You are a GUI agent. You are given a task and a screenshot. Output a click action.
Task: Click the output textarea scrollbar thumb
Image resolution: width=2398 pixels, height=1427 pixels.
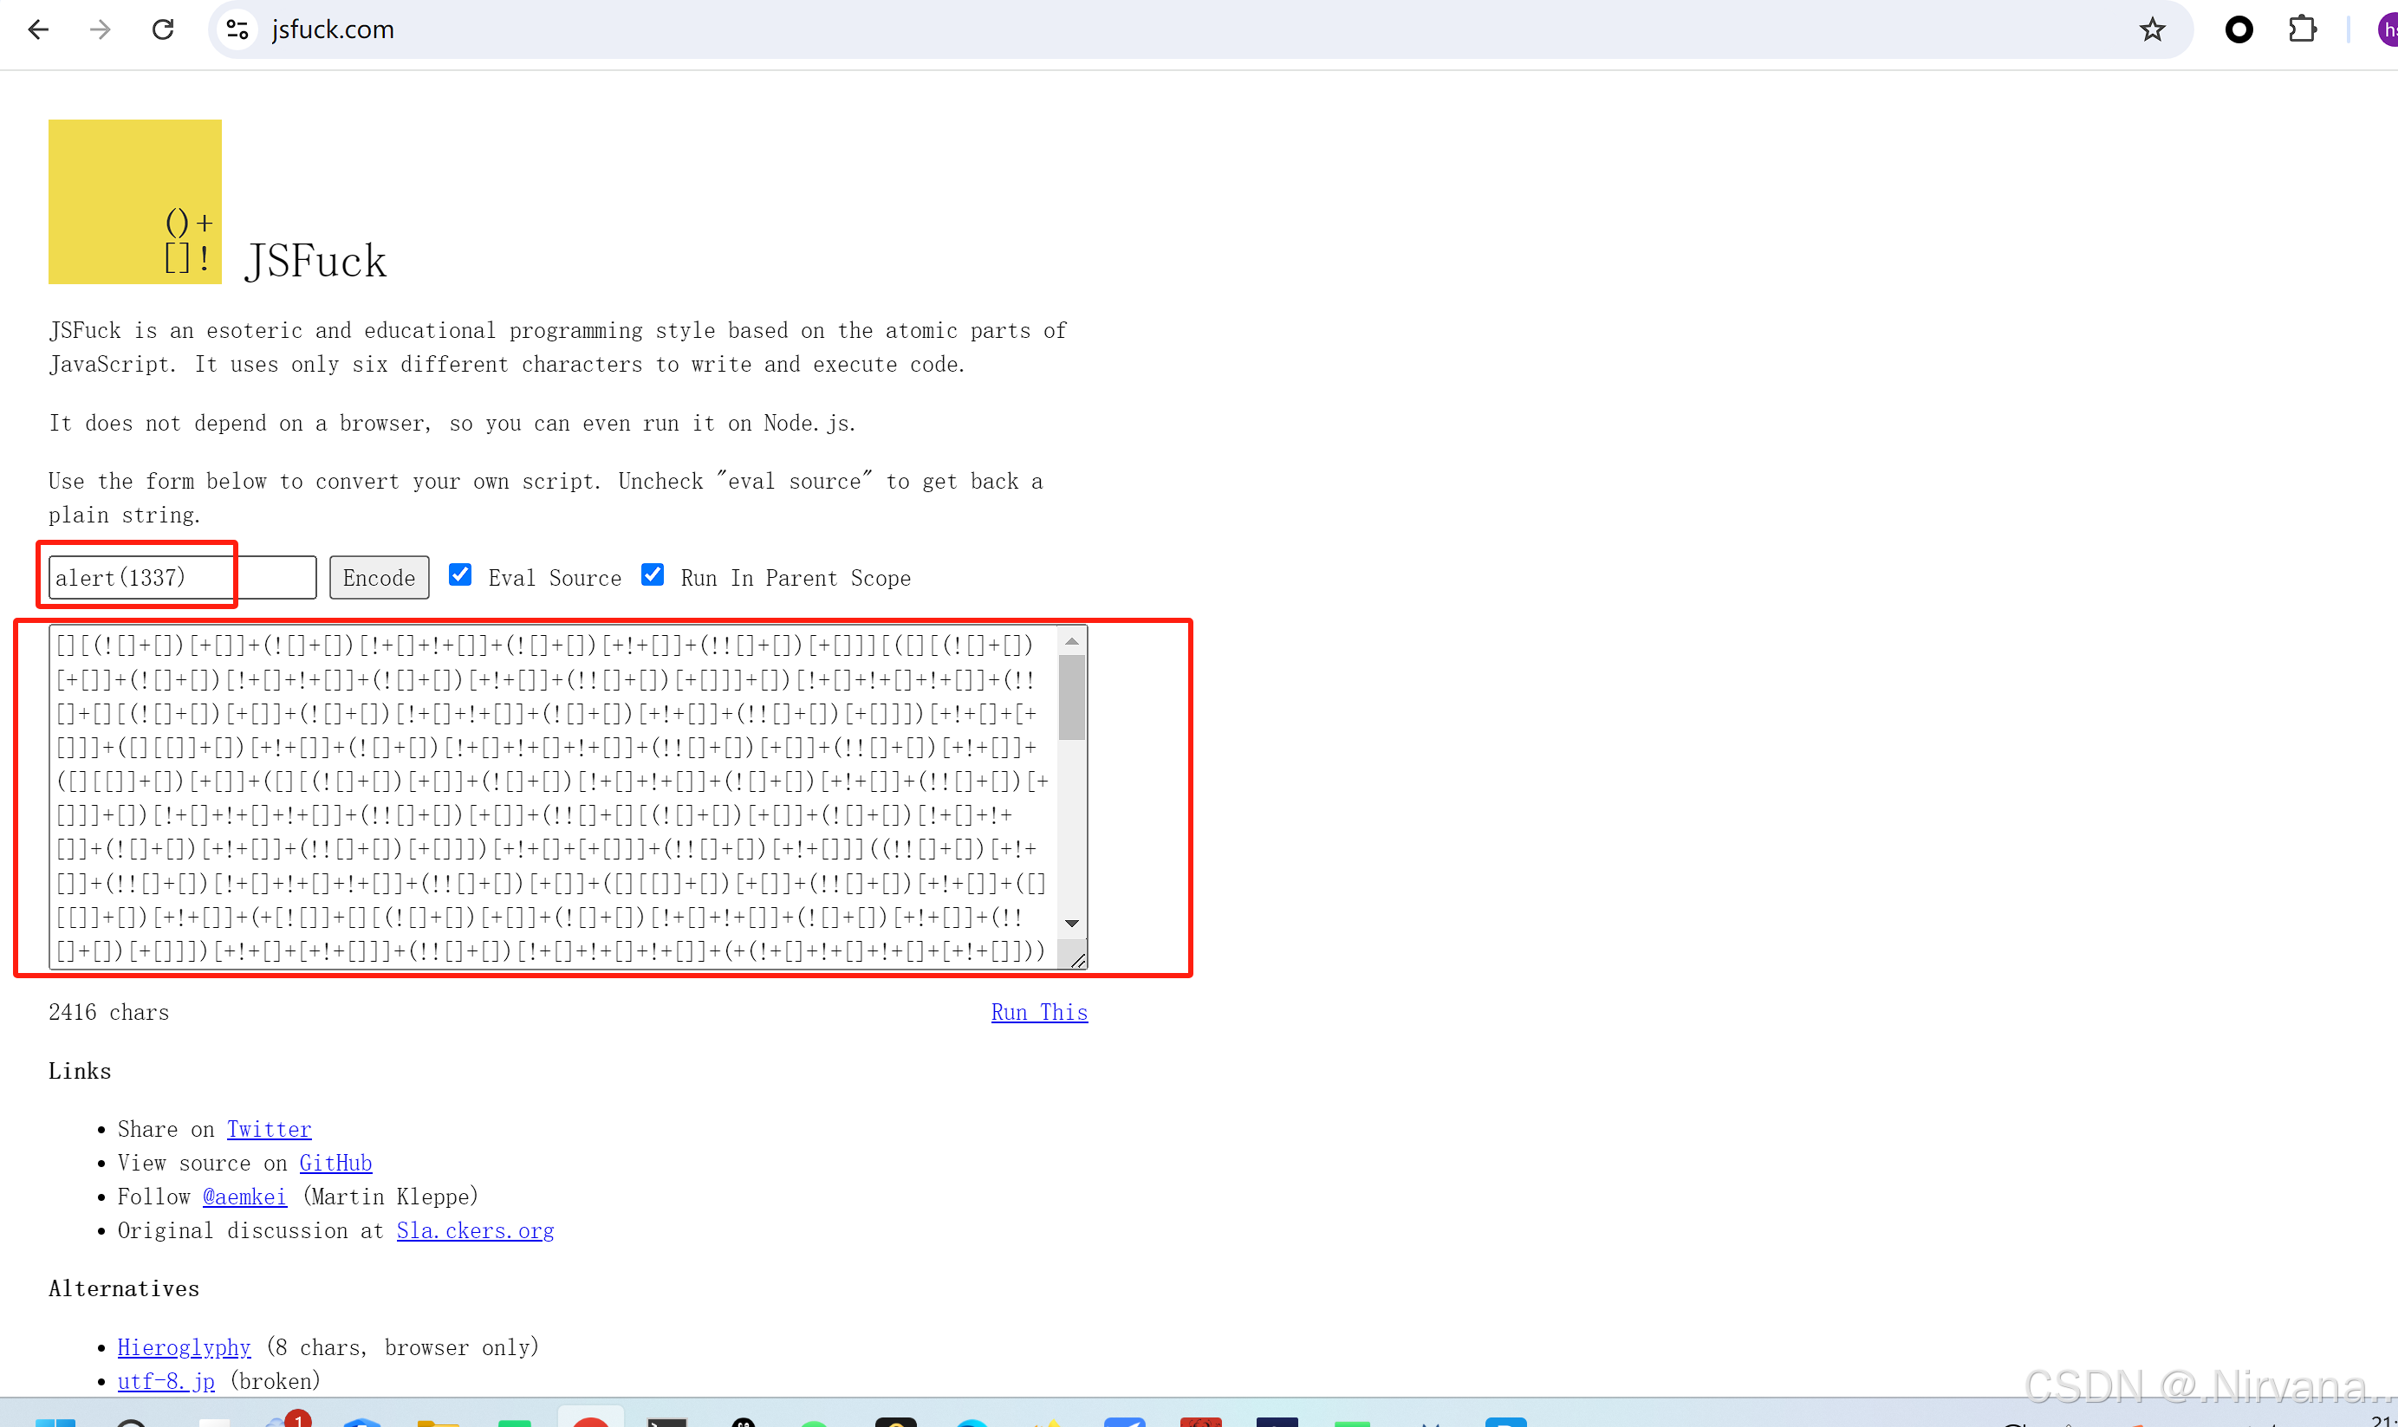pyautogui.click(x=1071, y=697)
